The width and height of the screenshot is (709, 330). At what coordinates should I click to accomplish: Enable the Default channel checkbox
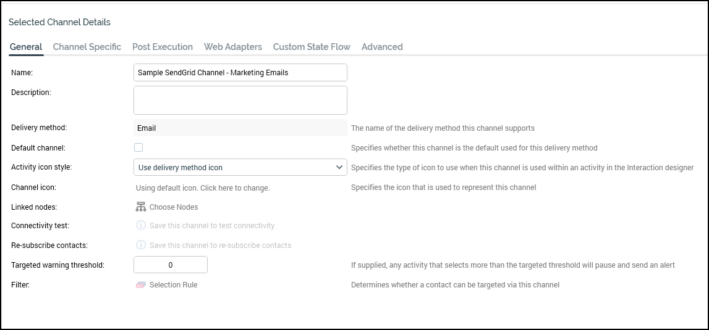coord(138,147)
